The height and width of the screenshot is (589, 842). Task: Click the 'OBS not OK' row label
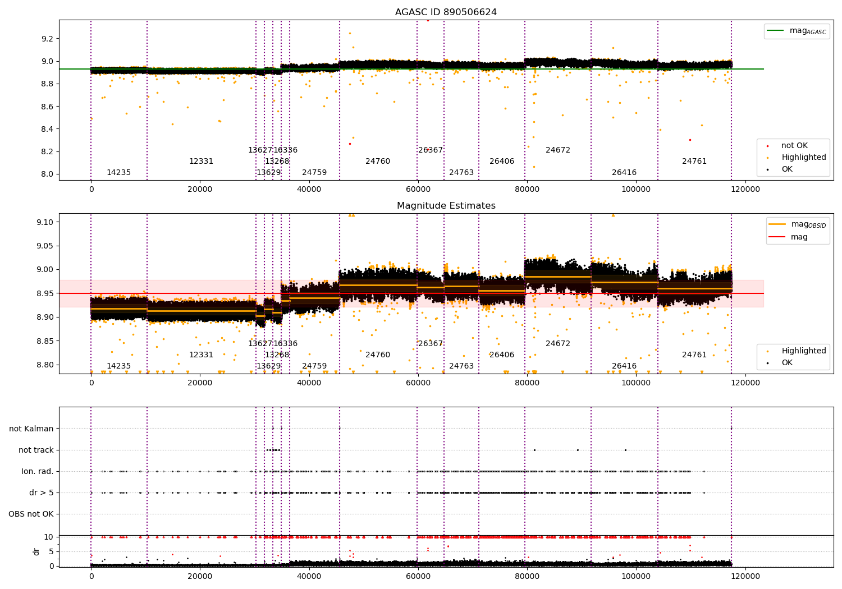(x=31, y=514)
